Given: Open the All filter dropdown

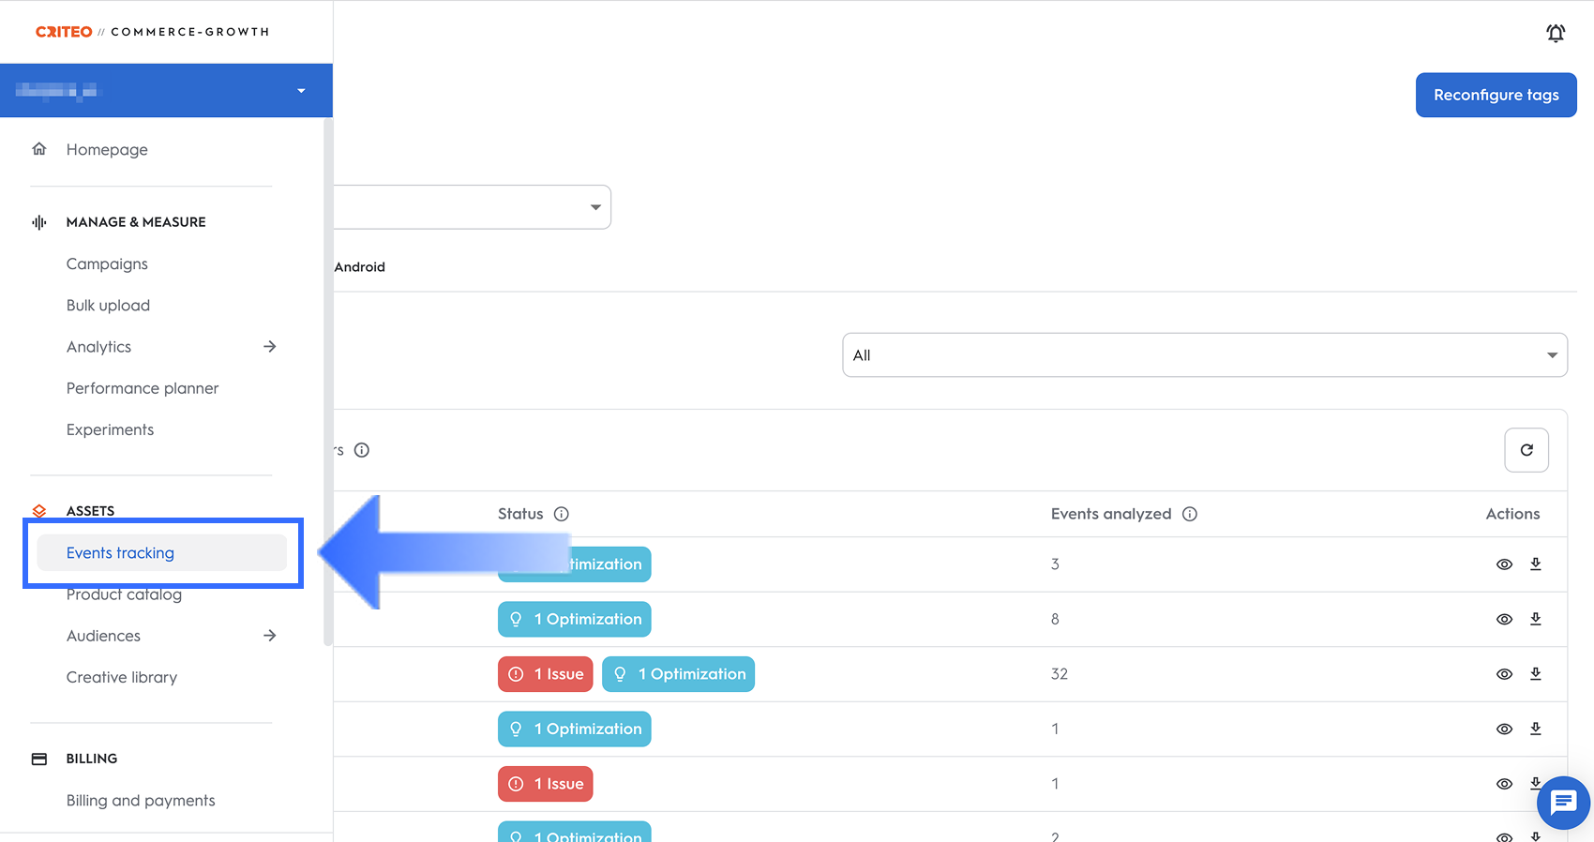Looking at the screenshot, I should click(1204, 355).
